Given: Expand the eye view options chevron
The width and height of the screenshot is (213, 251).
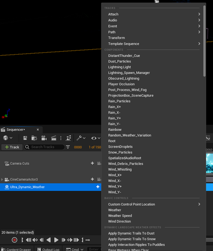Looking at the screenshot, I should point(99,138).
